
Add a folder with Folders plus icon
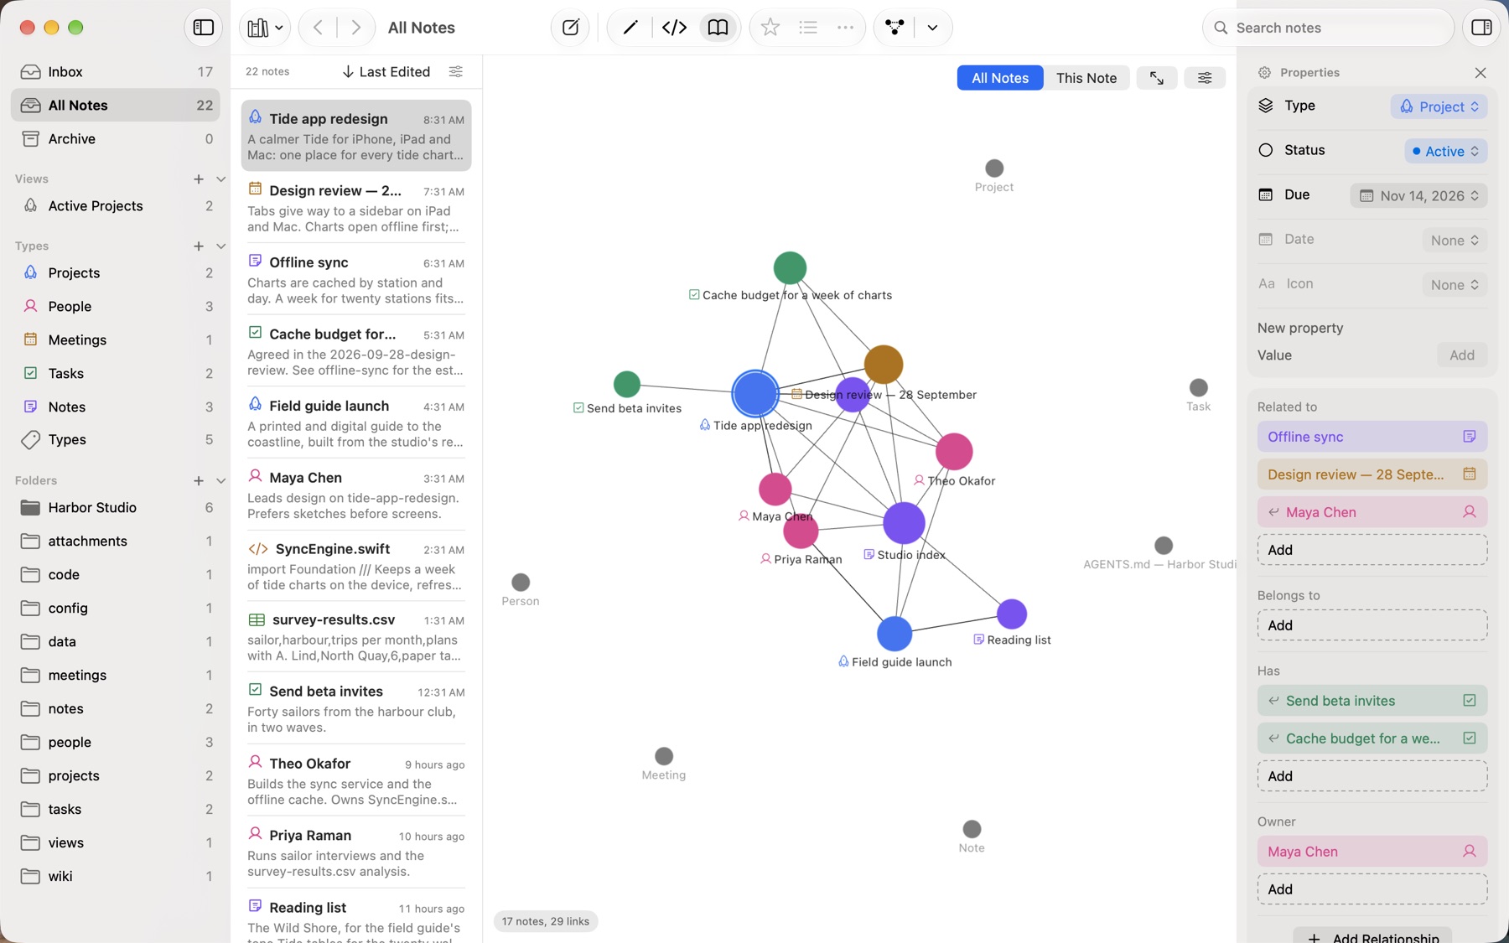(x=199, y=481)
